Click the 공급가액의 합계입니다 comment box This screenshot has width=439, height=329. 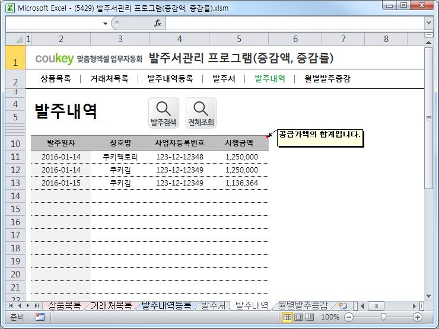click(x=320, y=138)
